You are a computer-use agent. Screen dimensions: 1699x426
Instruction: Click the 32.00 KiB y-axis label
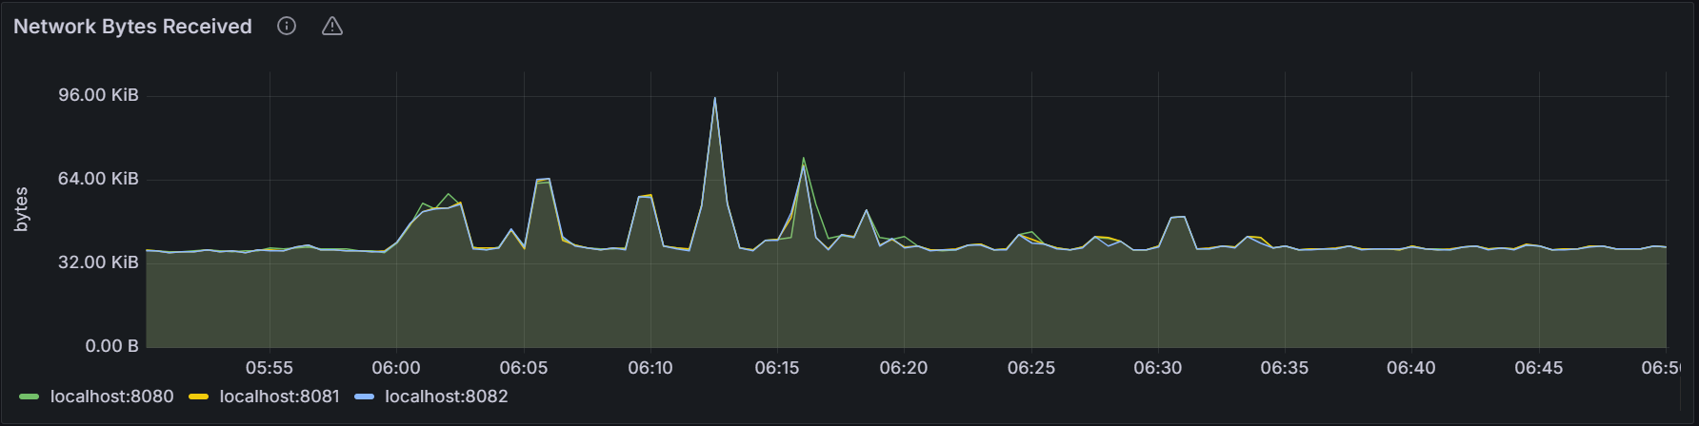(98, 262)
